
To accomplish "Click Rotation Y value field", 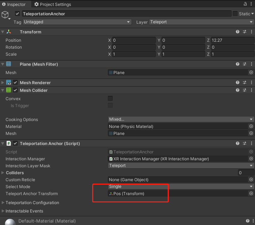I will (x=183, y=47).
